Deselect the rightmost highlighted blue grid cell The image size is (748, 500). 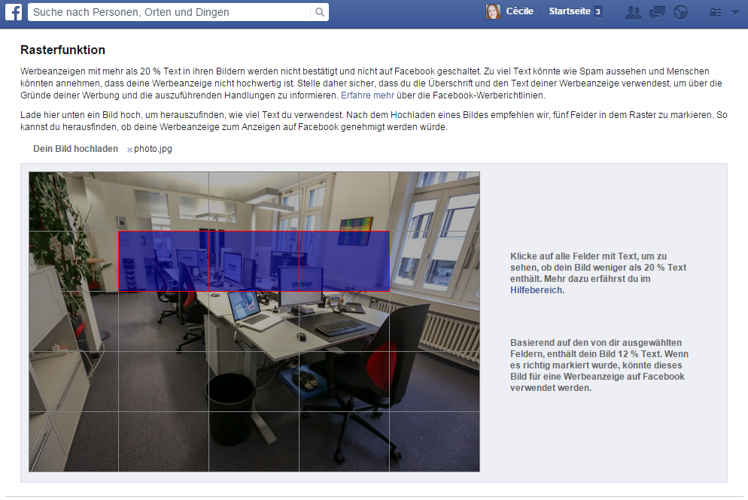point(344,261)
